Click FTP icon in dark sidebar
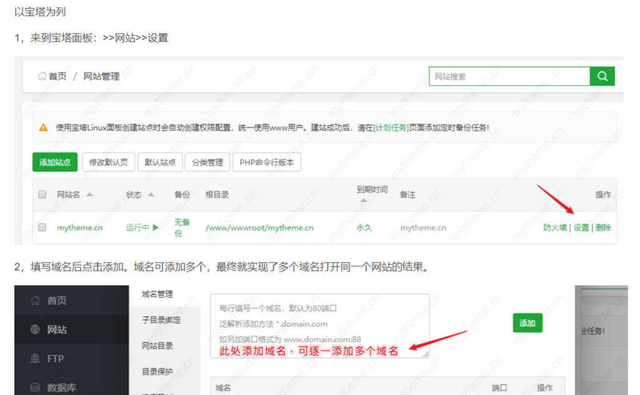The width and height of the screenshot is (640, 395). tap(35, 359)
